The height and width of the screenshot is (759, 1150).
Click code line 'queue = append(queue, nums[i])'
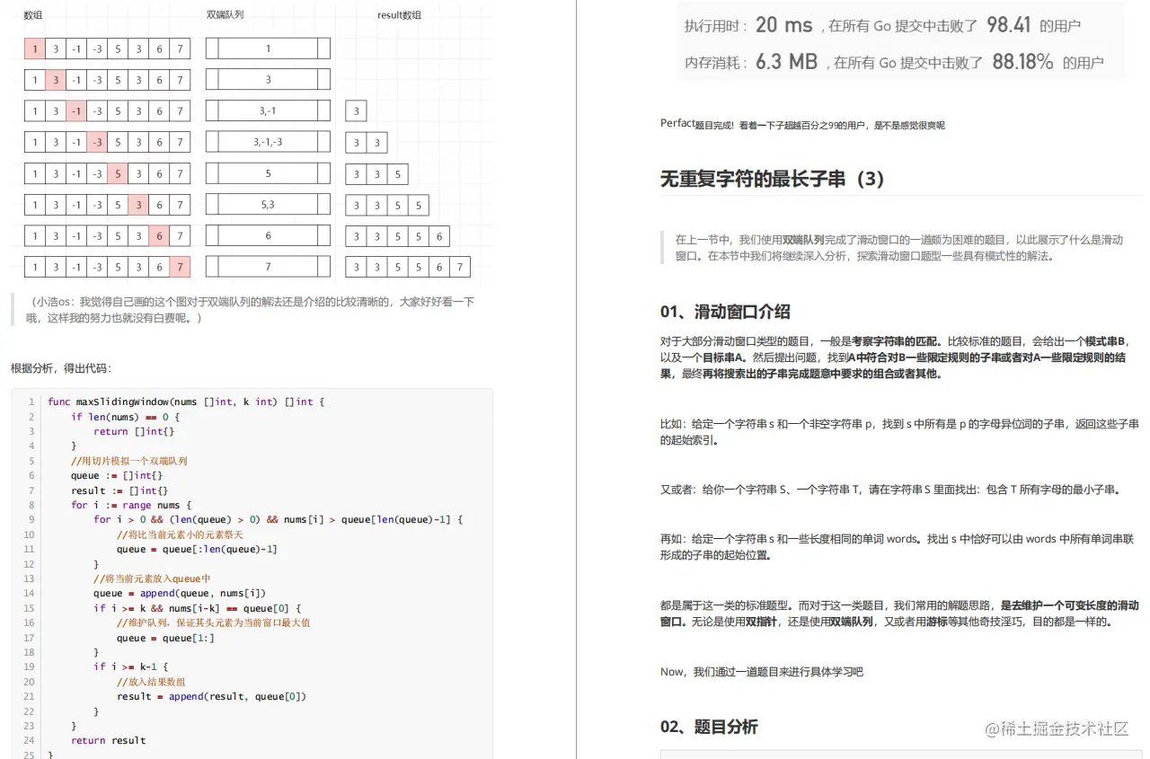pyautogui.click(x=180, y=593)
